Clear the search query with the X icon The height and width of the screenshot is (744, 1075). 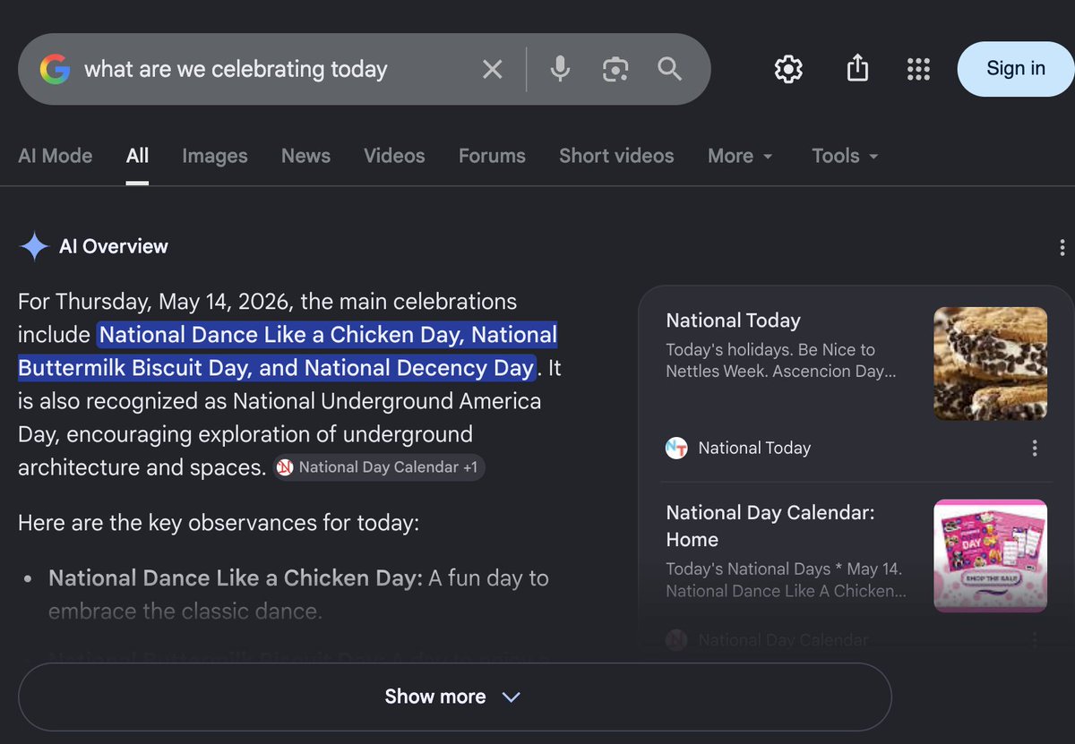493,69
